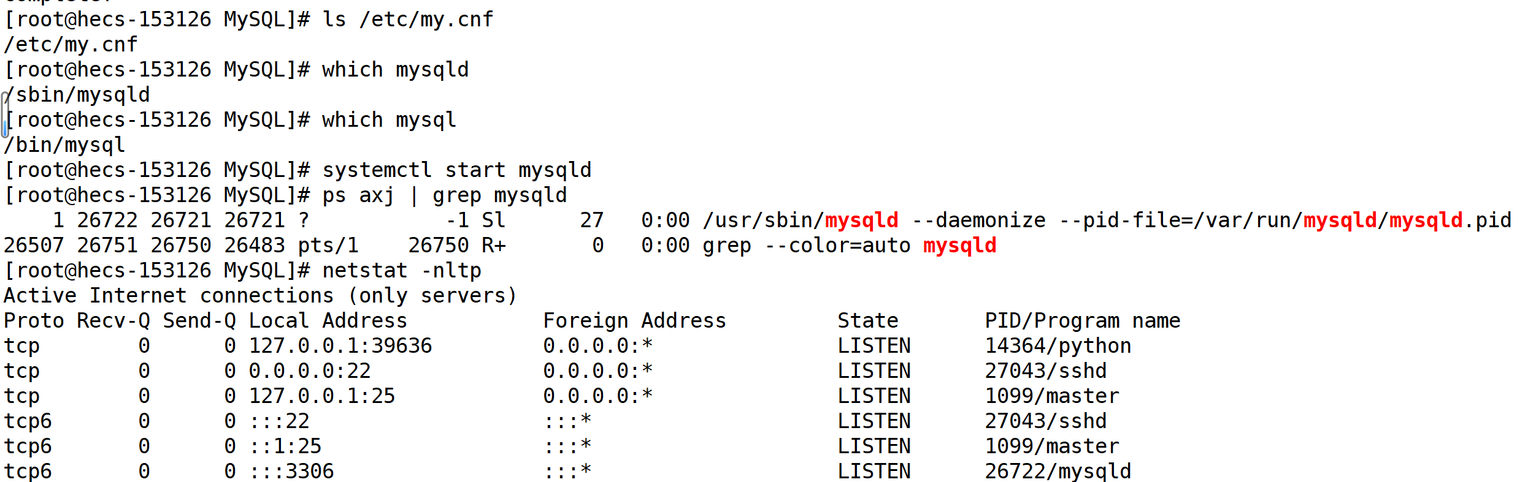Click the 'Proto' column header
The width and height of the screenshot is (1520, 482).
click(34, 321)
